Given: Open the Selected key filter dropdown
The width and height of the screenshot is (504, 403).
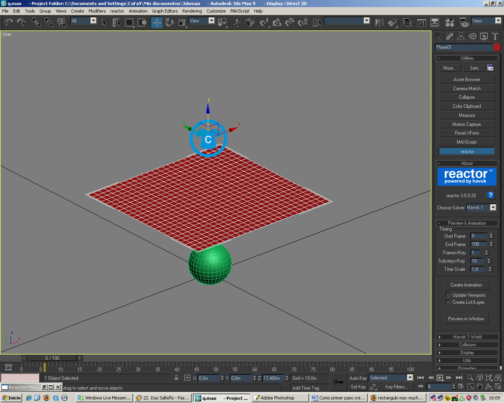Looking at the screenshot, I should (391, 378).
